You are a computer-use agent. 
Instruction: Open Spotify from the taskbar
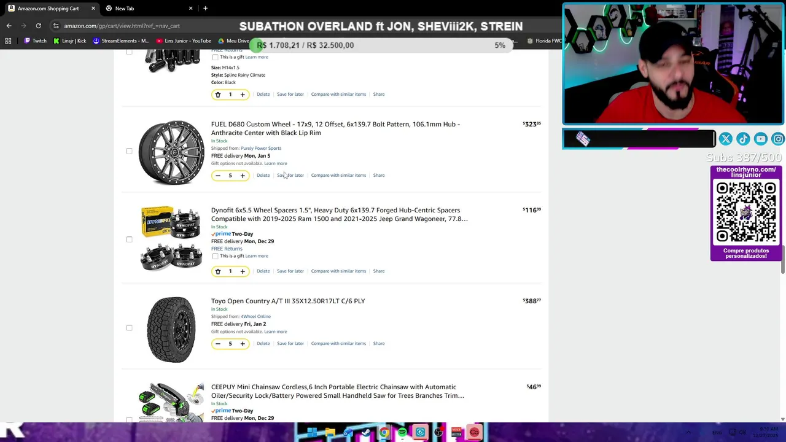[402, 432]
